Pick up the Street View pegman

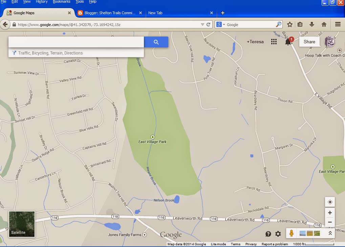[x=291, y=233]
